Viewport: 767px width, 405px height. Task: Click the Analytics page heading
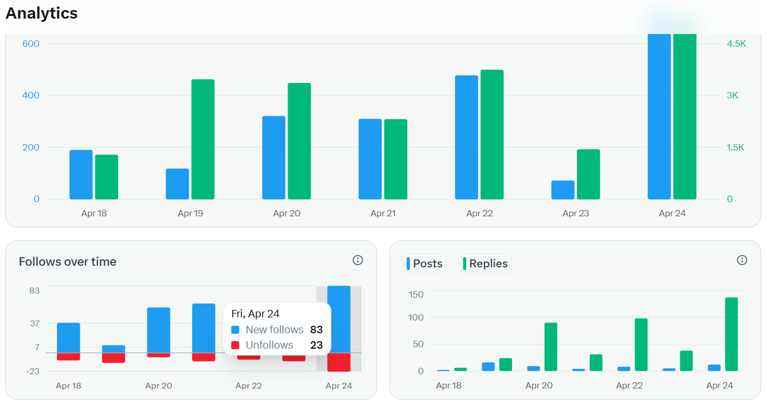pos(42,13)
